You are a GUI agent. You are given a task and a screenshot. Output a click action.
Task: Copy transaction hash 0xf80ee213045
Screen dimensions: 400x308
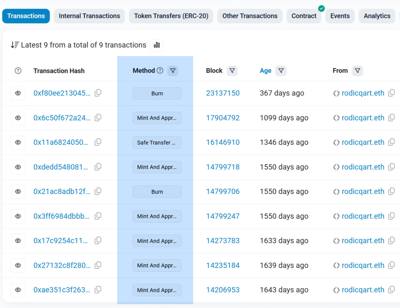tap(98, 93)
